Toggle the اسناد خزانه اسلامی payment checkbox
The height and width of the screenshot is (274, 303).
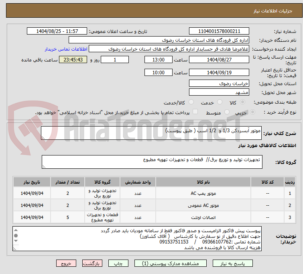[195, 112]
